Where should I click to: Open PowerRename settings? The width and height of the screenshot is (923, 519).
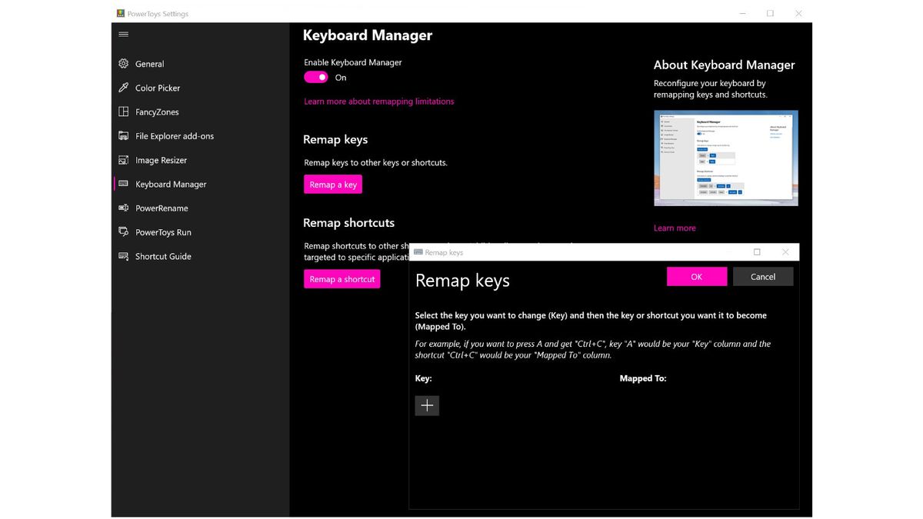pyautogui.click(x=162, y=208)
